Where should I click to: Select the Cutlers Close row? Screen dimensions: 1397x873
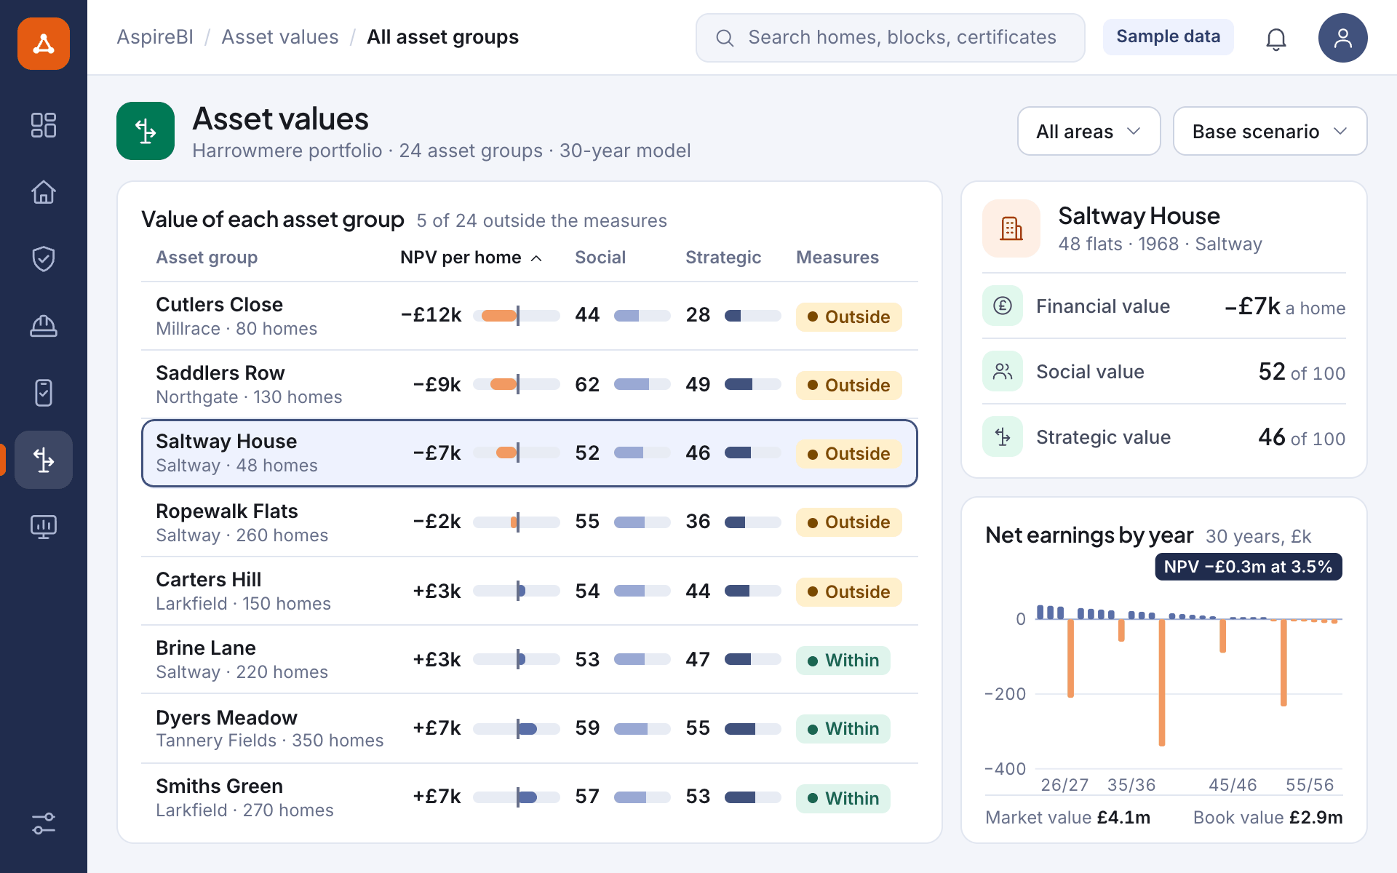click(x=530, y=316)
